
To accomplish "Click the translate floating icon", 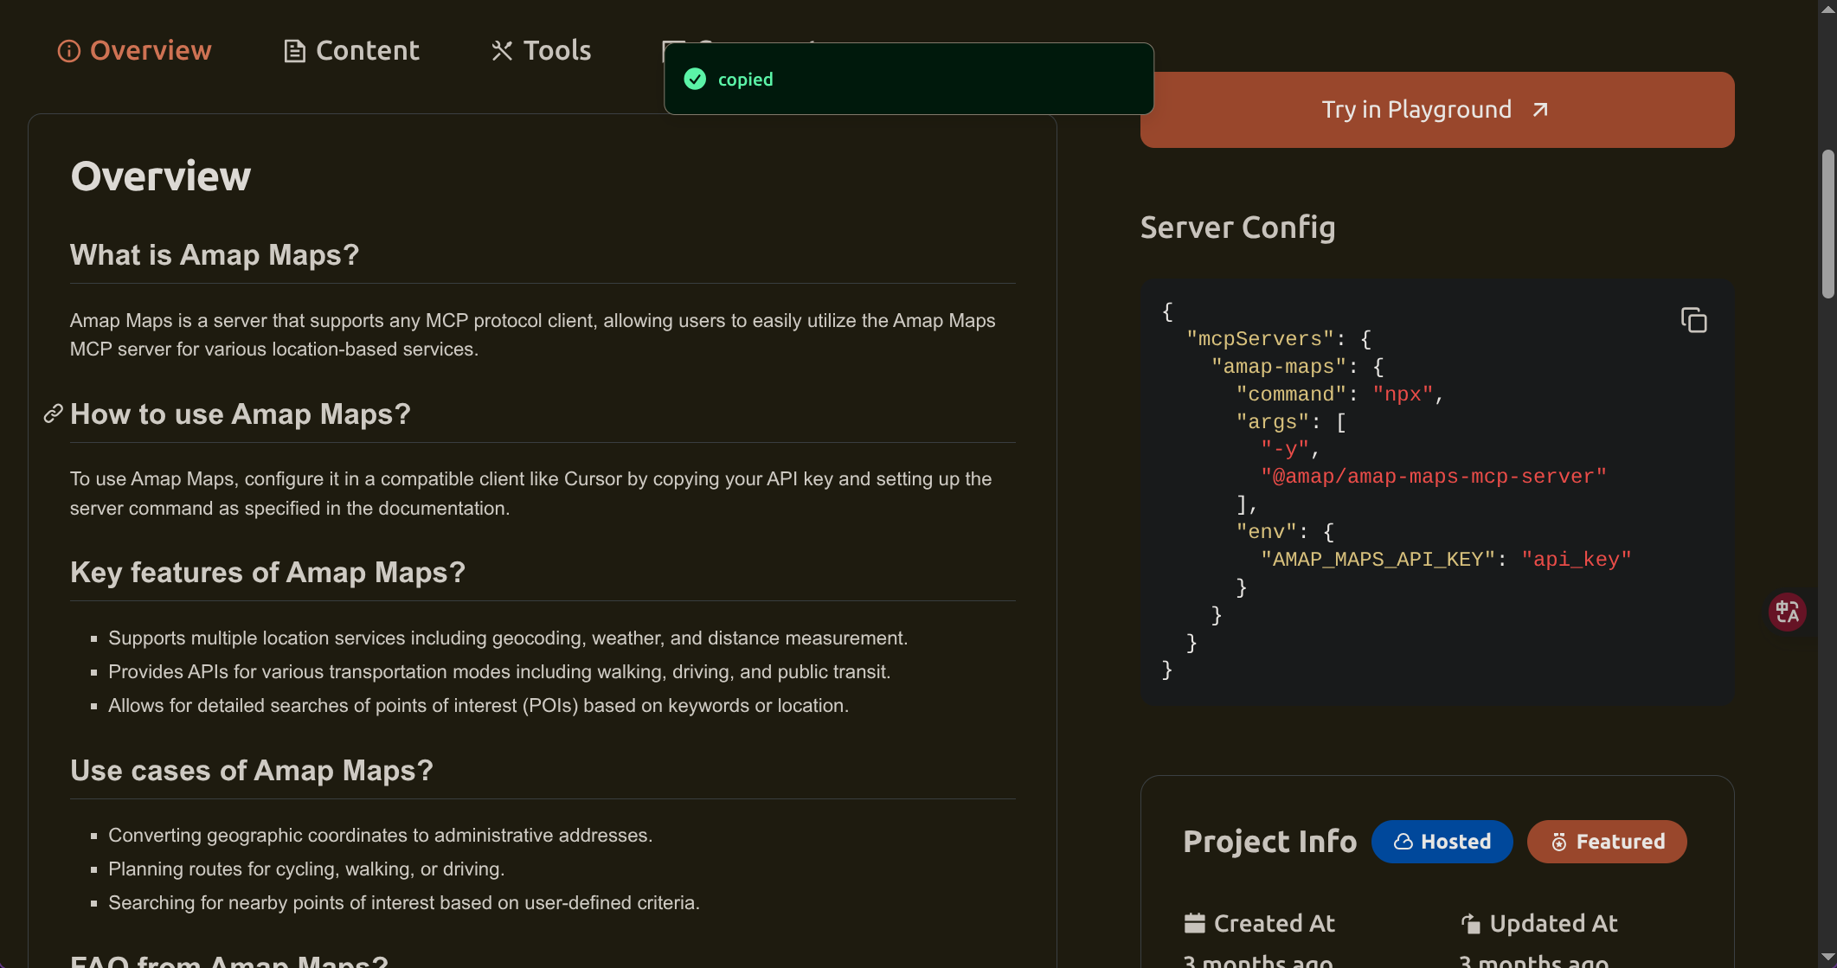I will pos(1787,612).
